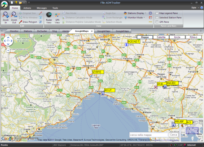Click the blue rectangle in overview mini map
This screenshot has width=204, height=147.
(x=192, y=131)
